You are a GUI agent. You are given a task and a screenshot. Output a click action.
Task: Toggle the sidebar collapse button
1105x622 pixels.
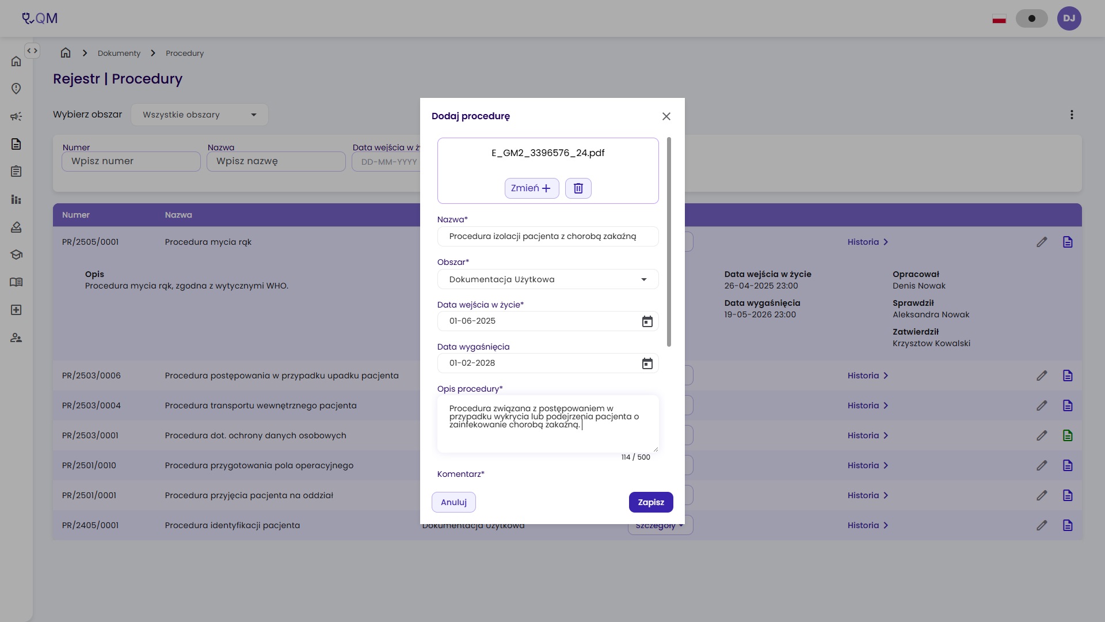[x=32, y=51]
